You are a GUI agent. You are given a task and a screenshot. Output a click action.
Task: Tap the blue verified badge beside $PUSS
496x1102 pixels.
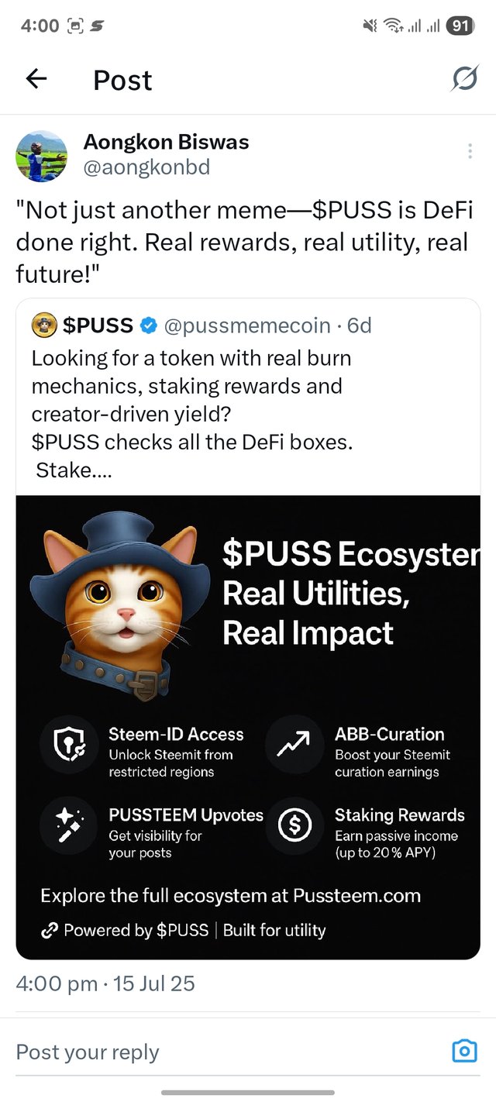click(148, 326)
